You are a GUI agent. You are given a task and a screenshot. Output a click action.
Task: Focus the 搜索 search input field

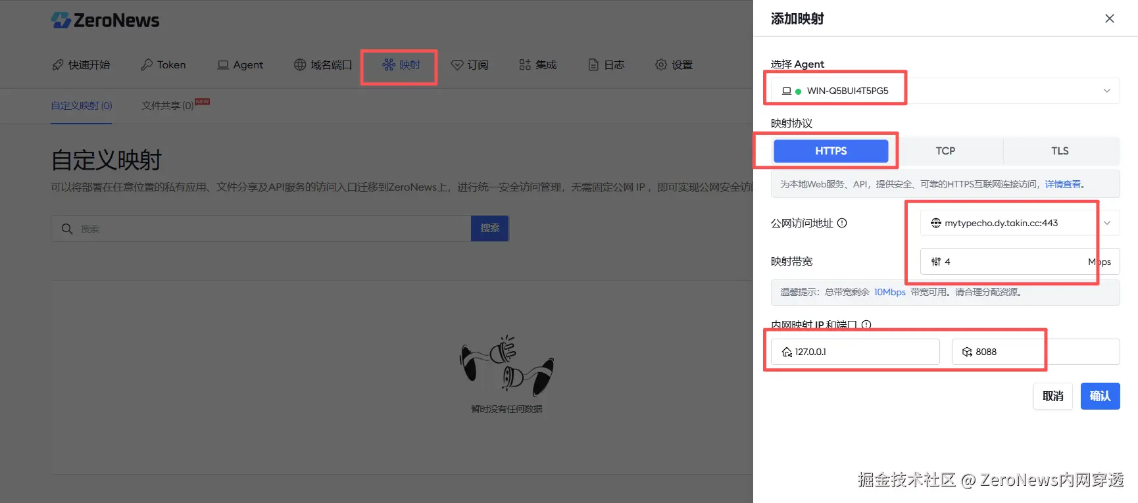pyautogui.click(x=261, y=228)
